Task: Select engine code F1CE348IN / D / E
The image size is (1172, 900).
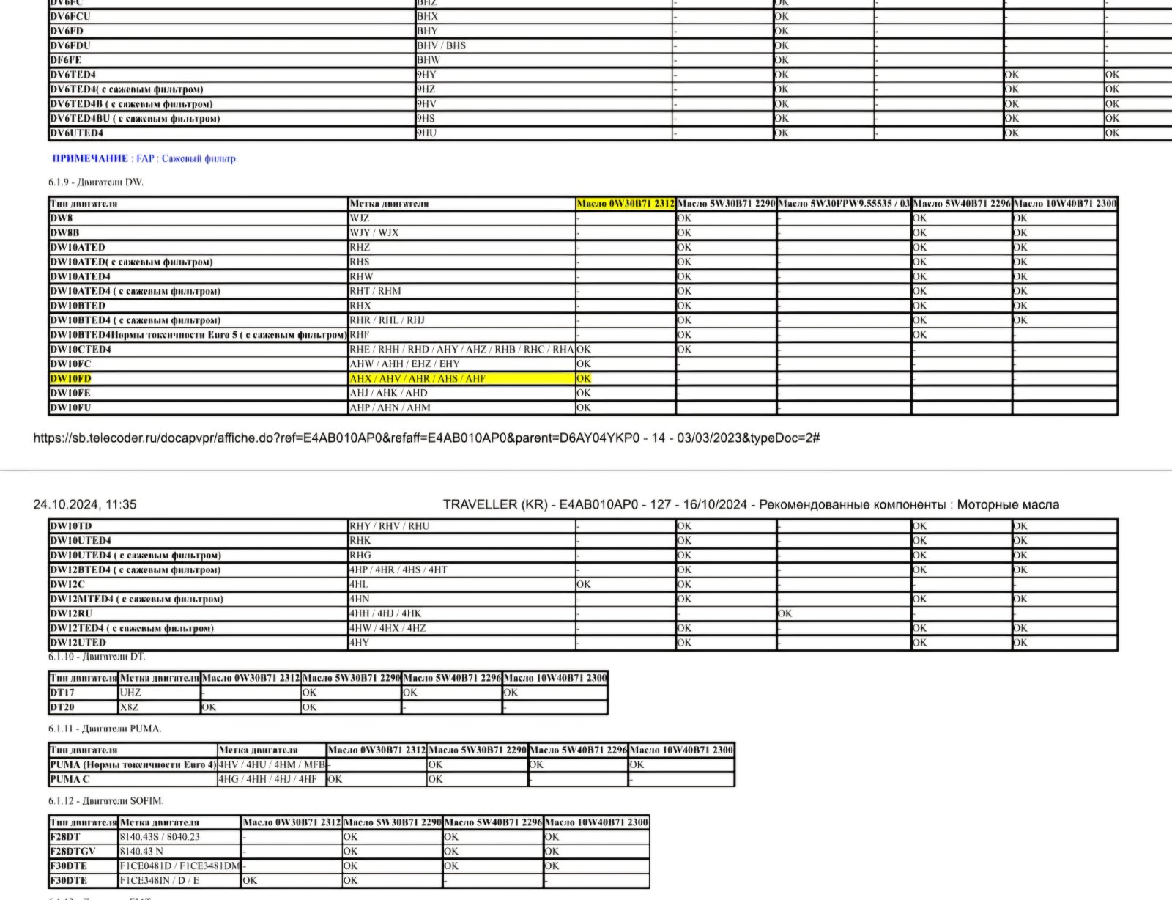Action: click(160, 881)
